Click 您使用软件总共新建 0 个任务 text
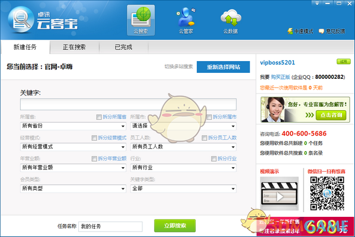 [x=291, y=143]
